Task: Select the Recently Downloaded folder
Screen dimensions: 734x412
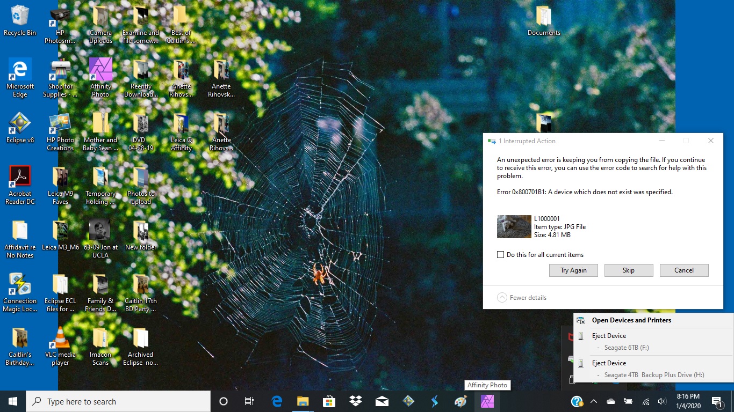Action: coord(141,78)
